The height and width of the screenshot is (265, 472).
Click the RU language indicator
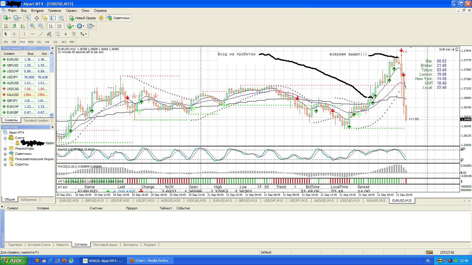(428, 261)
